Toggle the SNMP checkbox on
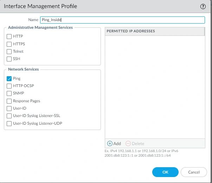 9,93
